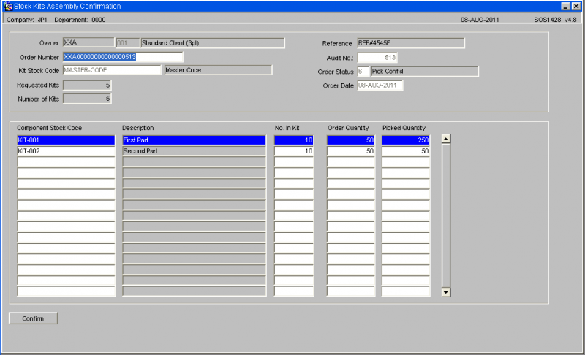Click the Order Status code field 6
The image size is (585, 355).
[x=363, y=71]
